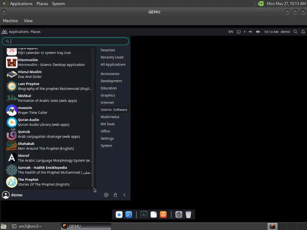Screen dimensions: 307x230
Task: Open host Places menu
Action: pyautogui.click(x=42, y=4)
